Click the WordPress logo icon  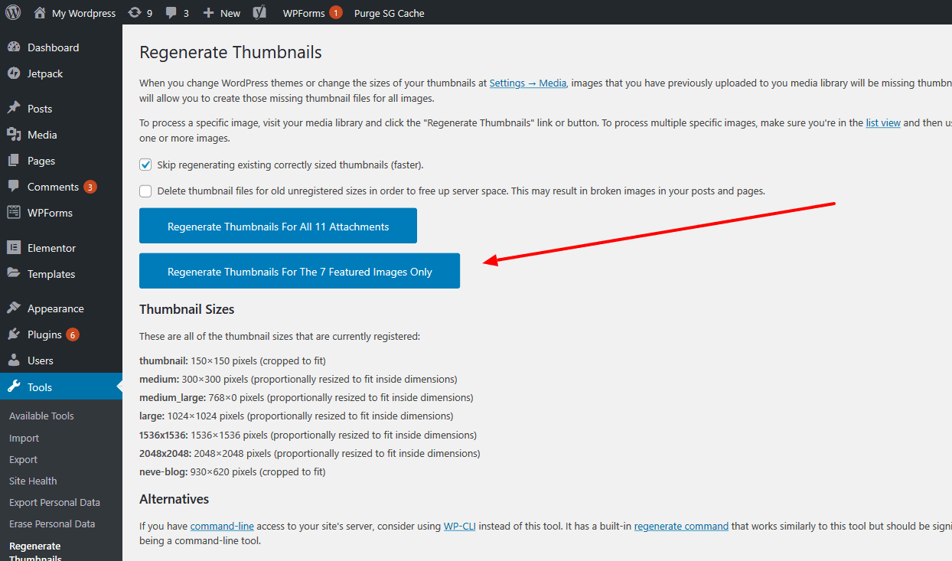pyautogui.click(x=13, y=12)
